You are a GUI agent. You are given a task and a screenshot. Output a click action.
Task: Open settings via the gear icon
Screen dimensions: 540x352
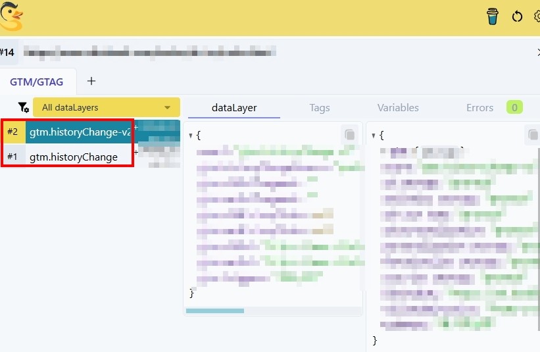(537, 17)
